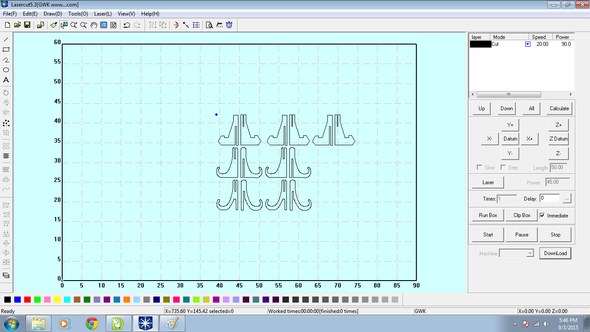Screen dimensions: 590x332
Task: Open Paint from the taskbar
Action: coord(172,323)
